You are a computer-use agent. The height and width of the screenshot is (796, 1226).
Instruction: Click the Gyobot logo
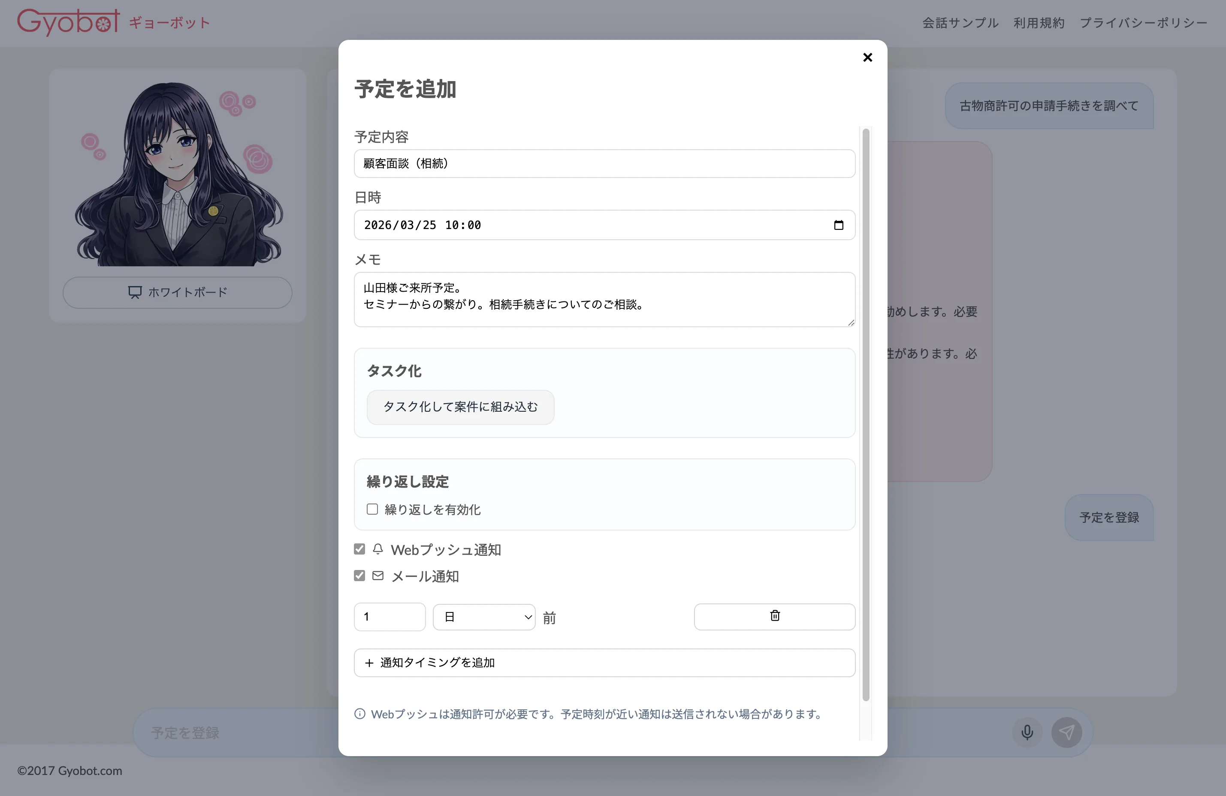point(69,22)
